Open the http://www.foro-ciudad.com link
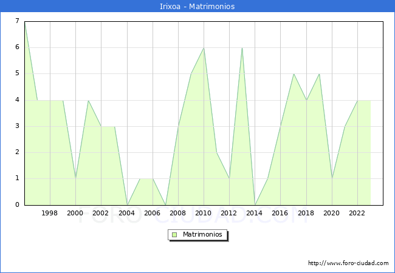395x273 pixels. click(348, 263)
